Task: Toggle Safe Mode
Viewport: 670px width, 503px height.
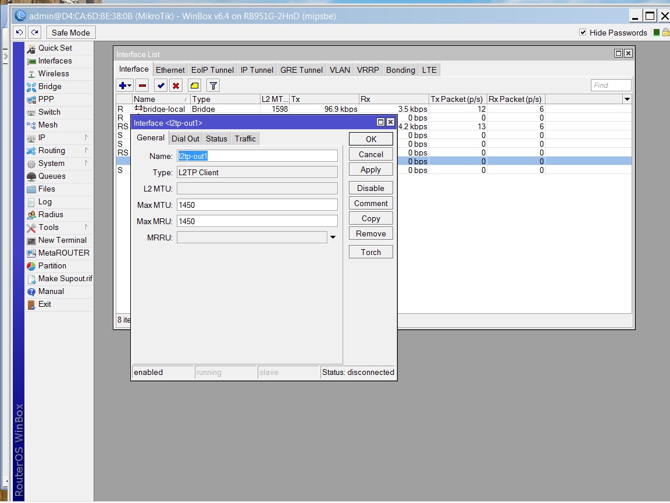Action: tap(70, 33)
